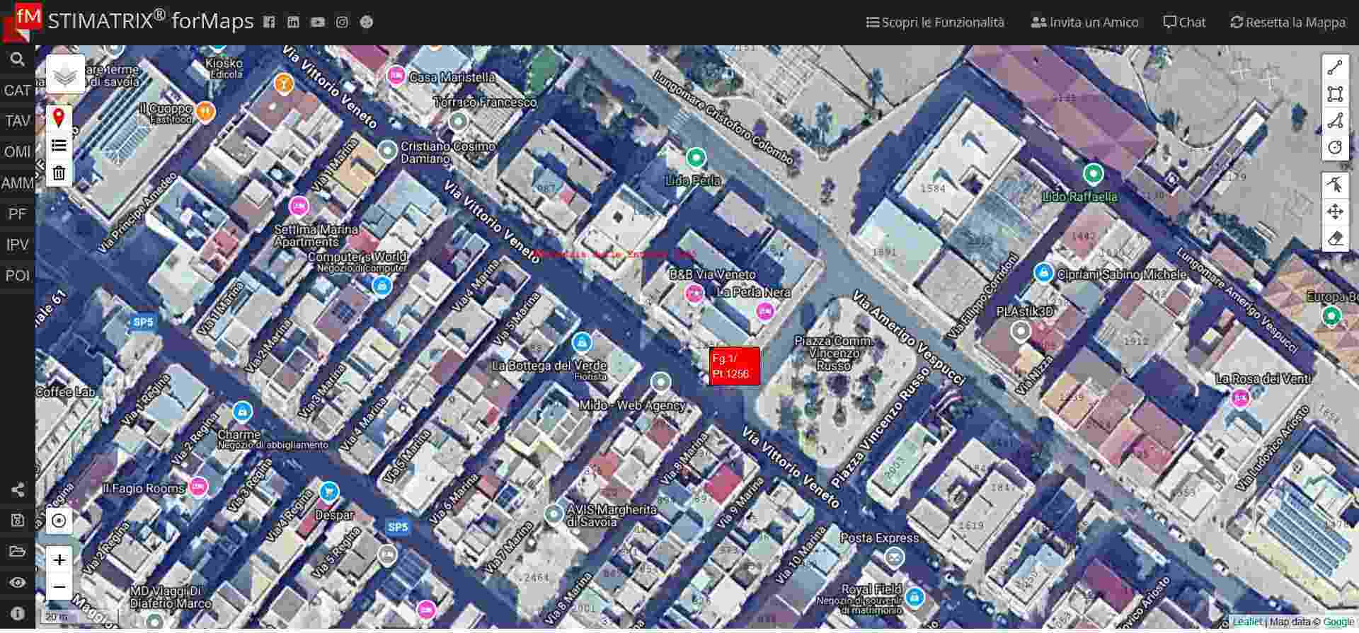Screen dimensions: 1359x633
Task: Select the draw polygon tool
Action: 1335,121
